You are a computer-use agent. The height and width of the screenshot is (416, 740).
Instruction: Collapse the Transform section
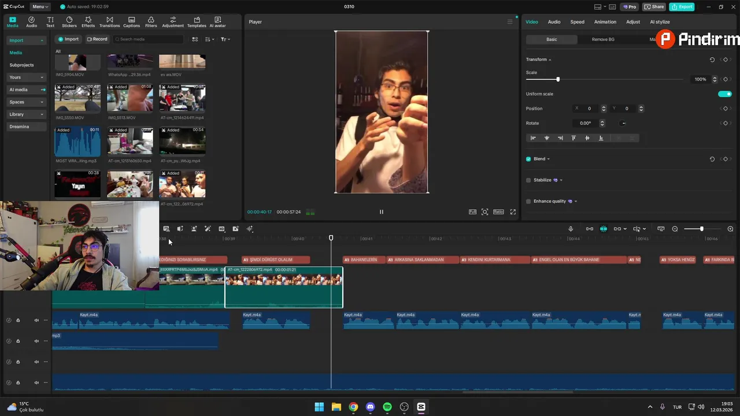coord(550,60)
